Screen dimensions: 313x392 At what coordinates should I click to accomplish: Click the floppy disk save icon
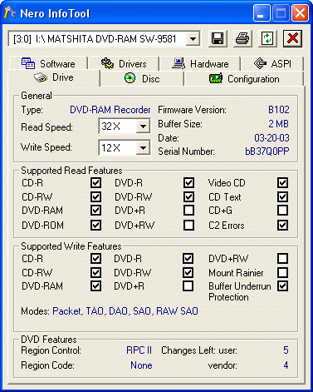tap(218, 38)
